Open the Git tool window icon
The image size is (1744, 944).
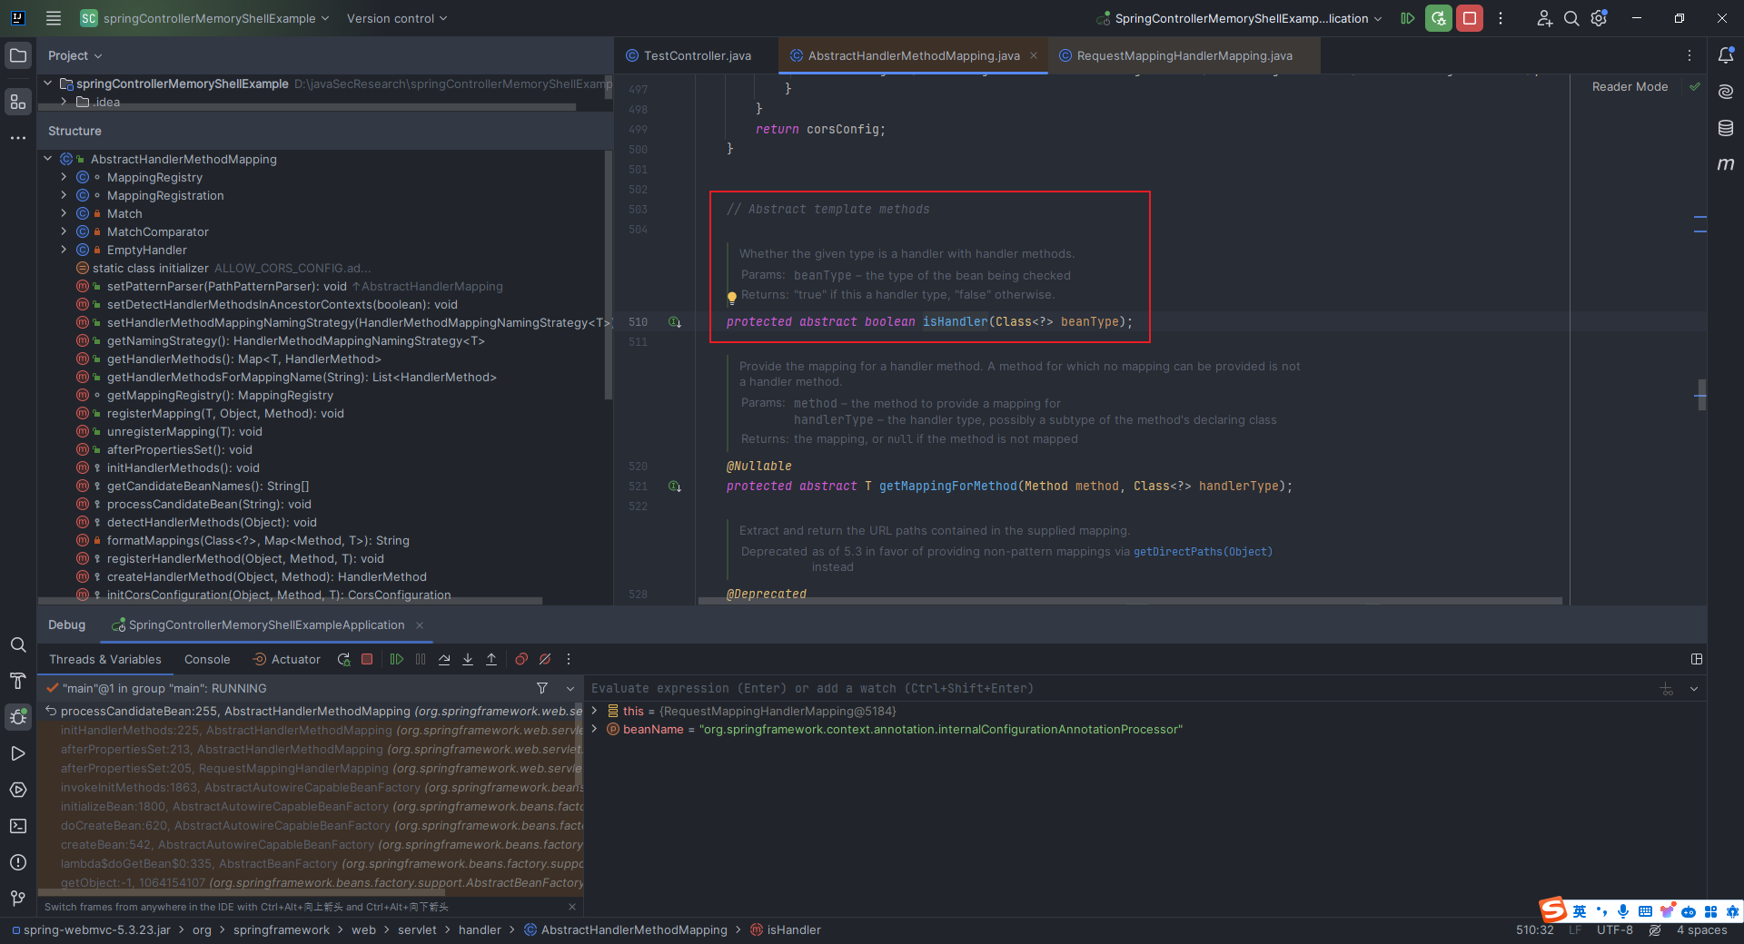click(x=18, y=899)
